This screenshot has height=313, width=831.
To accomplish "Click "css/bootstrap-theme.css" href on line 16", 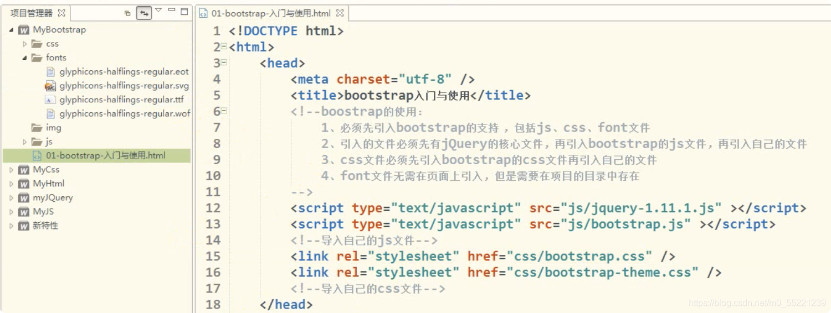I will tap(603, 272).
